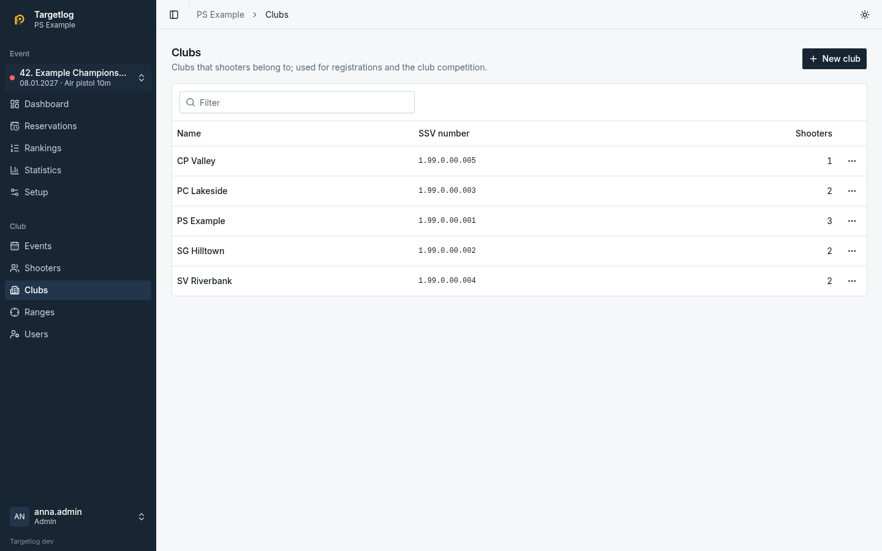Open event Setup page
The height and width of the screenshot is (551, 882).
[78, 192]
